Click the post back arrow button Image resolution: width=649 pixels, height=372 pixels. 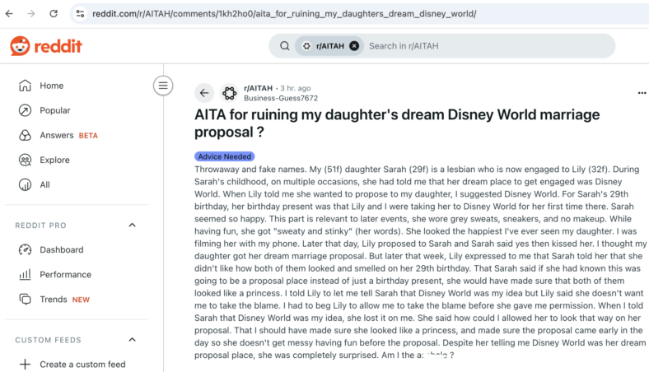tap(204, 93)
